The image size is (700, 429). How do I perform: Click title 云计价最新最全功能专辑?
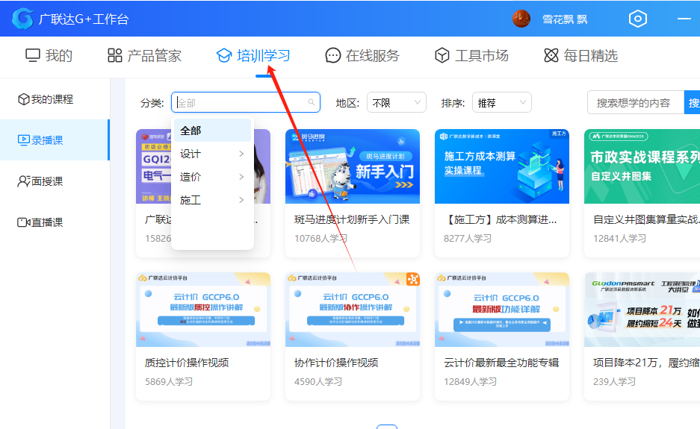point(501,363)
